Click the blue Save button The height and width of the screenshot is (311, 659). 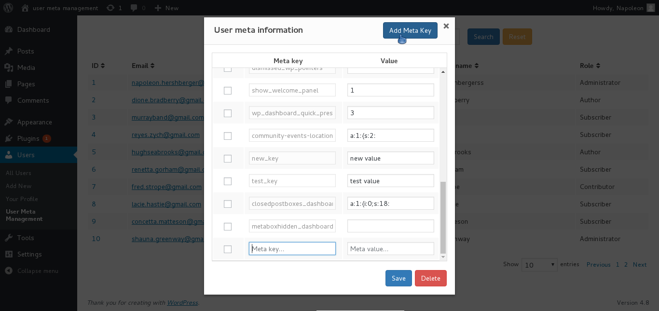click(398, 278)
